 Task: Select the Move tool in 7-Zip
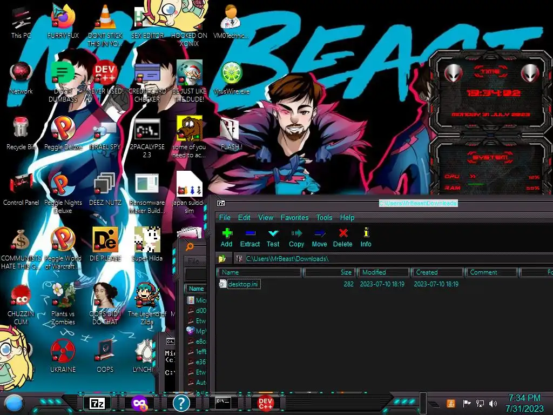click(x=320, y=238)
